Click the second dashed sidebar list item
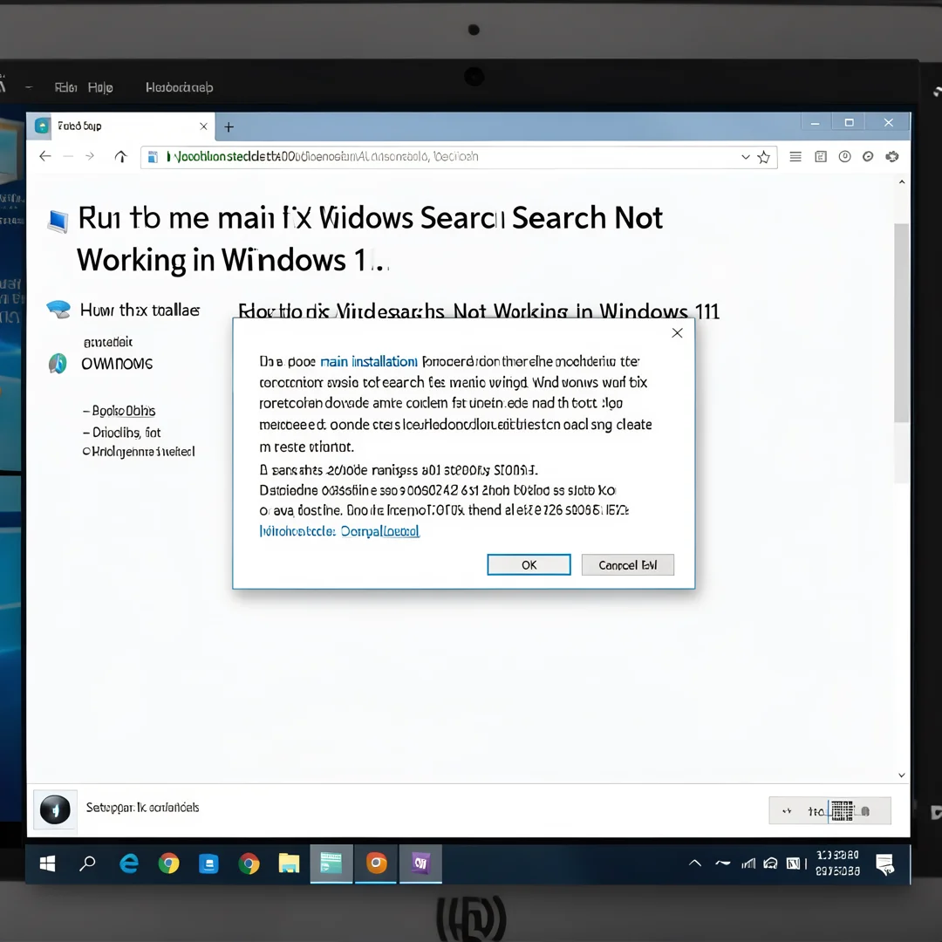Screen dimensions: 942x942 (122, 433)
